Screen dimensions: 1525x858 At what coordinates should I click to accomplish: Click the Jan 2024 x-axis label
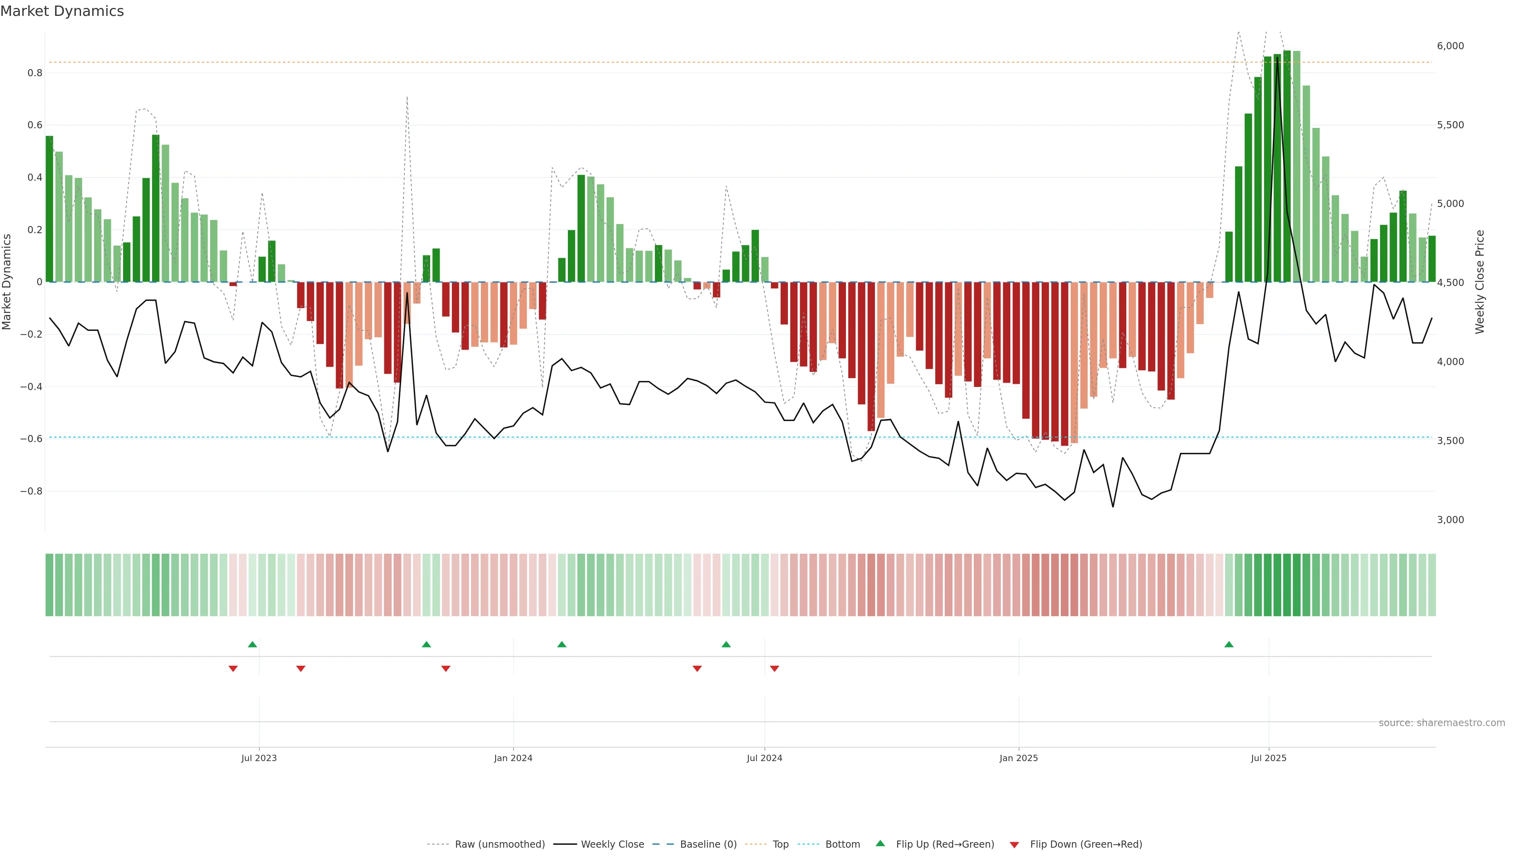[513, 758]
